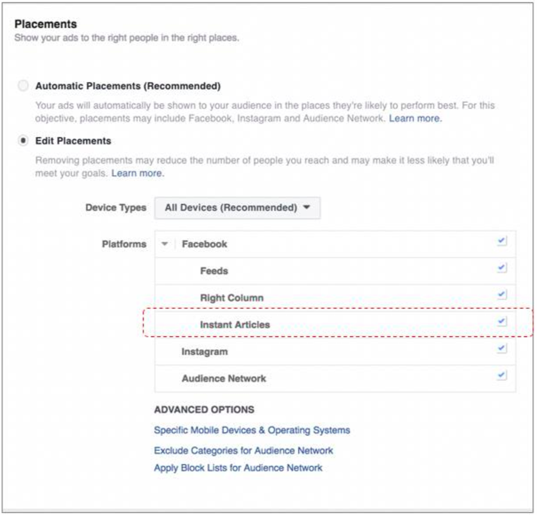Uncheck the Facebook platform checkbox

[x=502, y=241]
